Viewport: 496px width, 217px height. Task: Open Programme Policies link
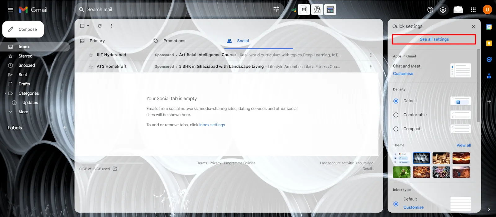(240, 163)
